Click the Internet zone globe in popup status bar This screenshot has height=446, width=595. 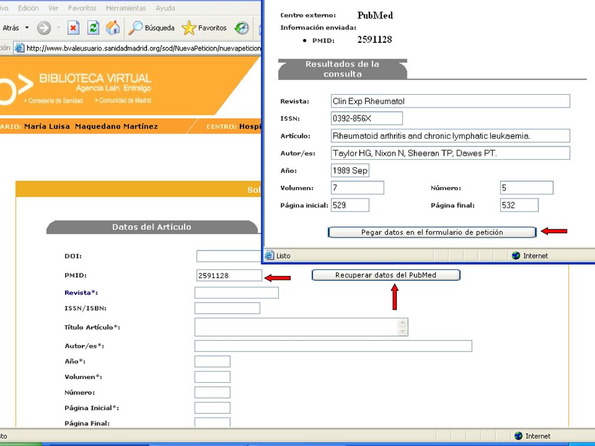click(x=516, y=256)
